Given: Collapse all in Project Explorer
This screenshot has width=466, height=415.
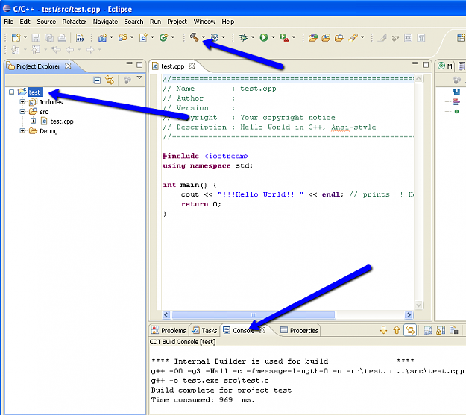Looking at the screenshot, I should (x=97, y=80).
